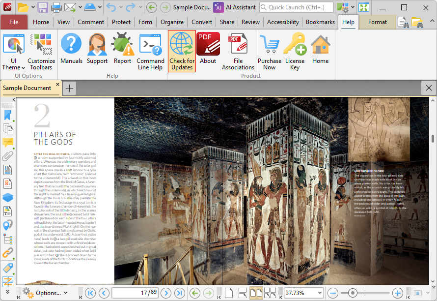Check for Updates
This screenshot has width=437, height=301.
tap(182, 51)
